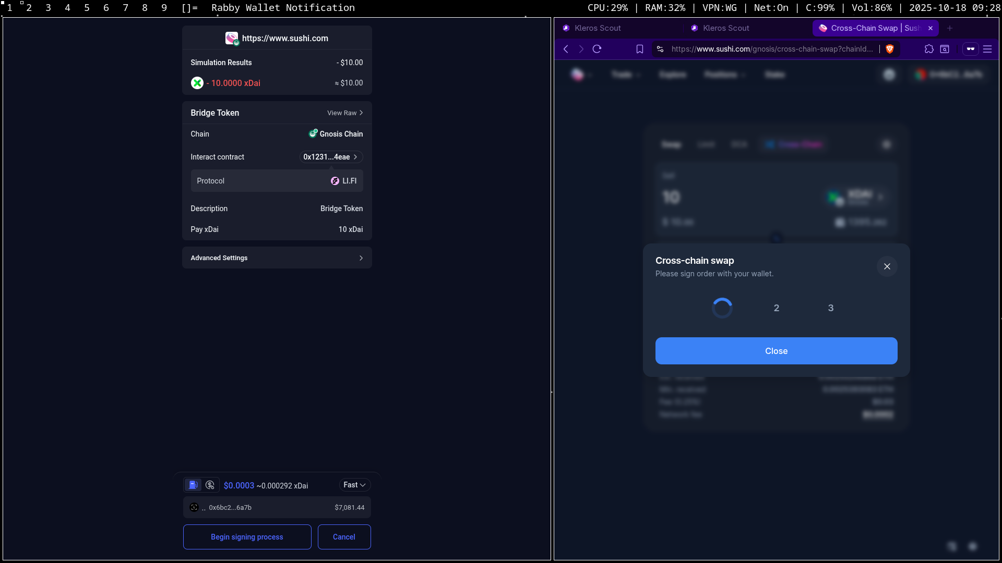Open View Raw transaction data
Image resolution: width=1002 pixels, height=563 pixels.
coord(344,113)
